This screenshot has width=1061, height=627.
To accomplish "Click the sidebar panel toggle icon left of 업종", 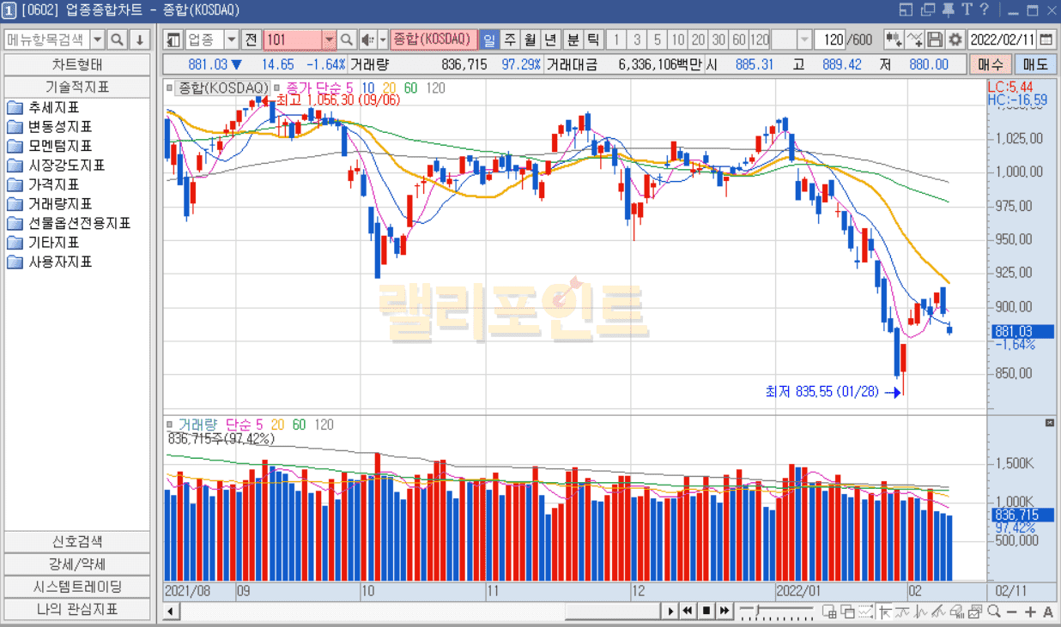I will click(x=174, y=40).
